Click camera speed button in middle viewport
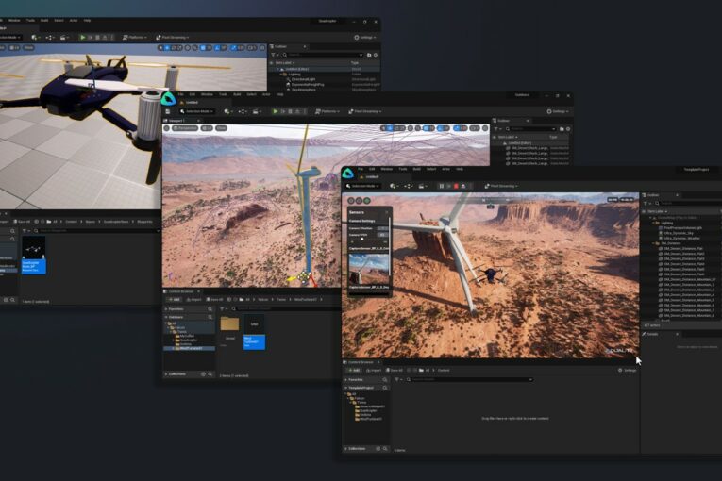722x481 pixels. (475, 128)
